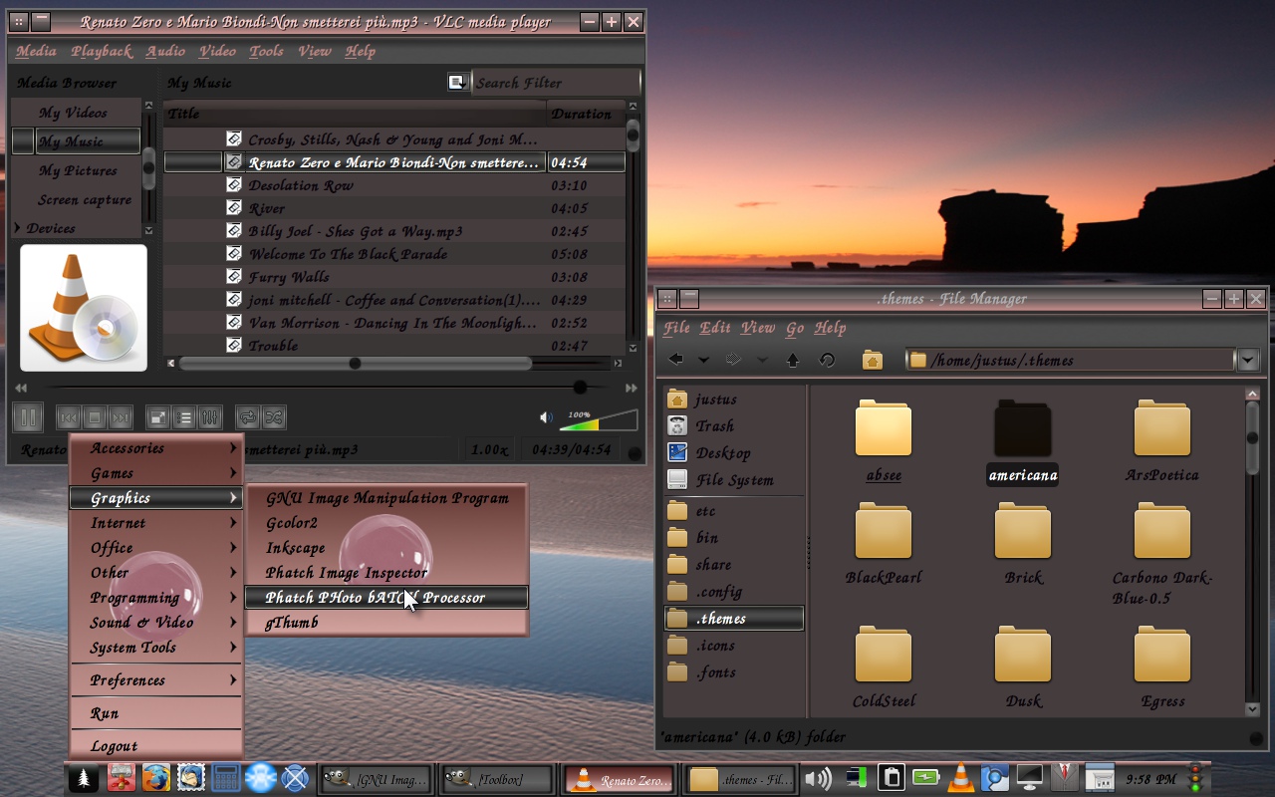Select Screen capture in Media Browser
This screenshot has height=797, width=1275.
[85, 199]
